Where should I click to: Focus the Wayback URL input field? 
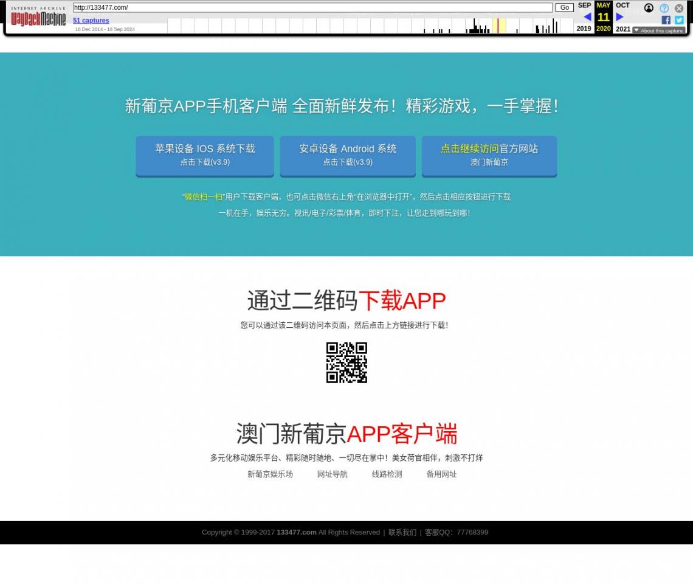312,7
